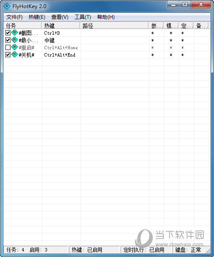The width and height of the screenshot is (214, 257).
Task: Click the 模... column header
Action: [x=172, y=26]
